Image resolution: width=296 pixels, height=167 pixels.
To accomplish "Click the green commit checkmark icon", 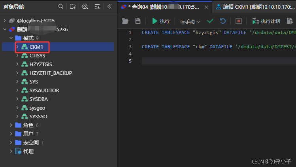I will (x=210, y=21).
